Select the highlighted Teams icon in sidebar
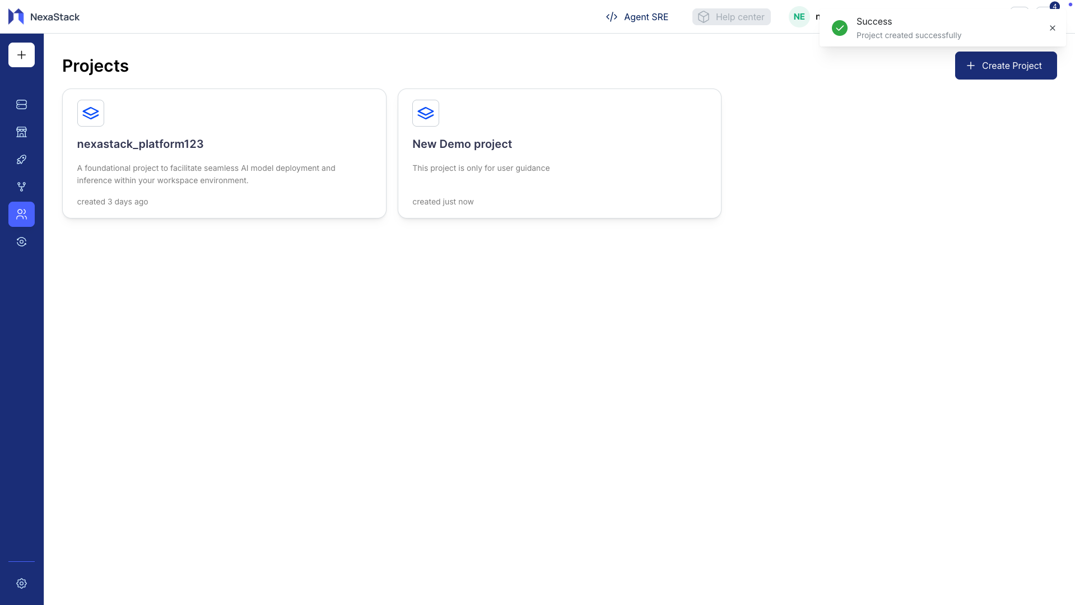1075x605 pixels. click(21, 214)
